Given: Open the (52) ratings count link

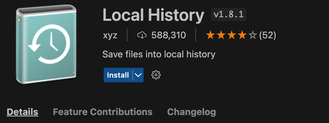Looking at the screenshot, I should pyautogui.click(x=267, y=35).
